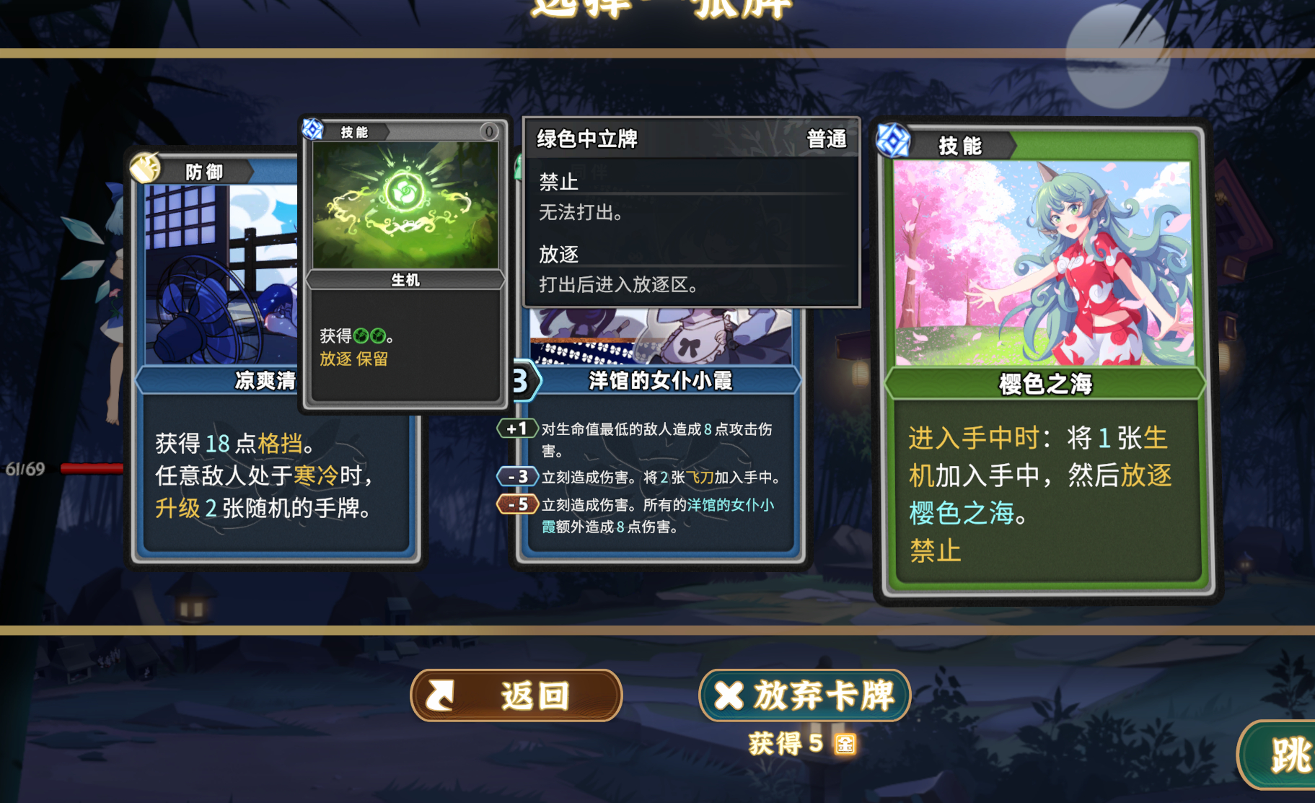1315x803 pixels.
Task: Select the 洋馆的女仆小霞 card title
Action: pyautogui.click(x=660, y=380)
